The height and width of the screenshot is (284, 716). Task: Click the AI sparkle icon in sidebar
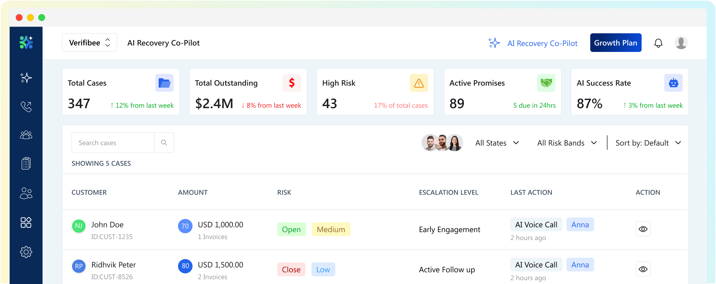pos(26,78)
